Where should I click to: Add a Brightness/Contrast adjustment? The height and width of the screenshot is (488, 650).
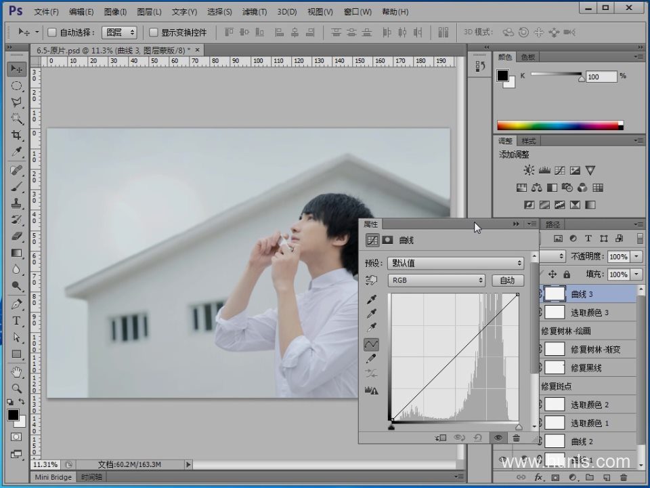(x=529, y=170)
